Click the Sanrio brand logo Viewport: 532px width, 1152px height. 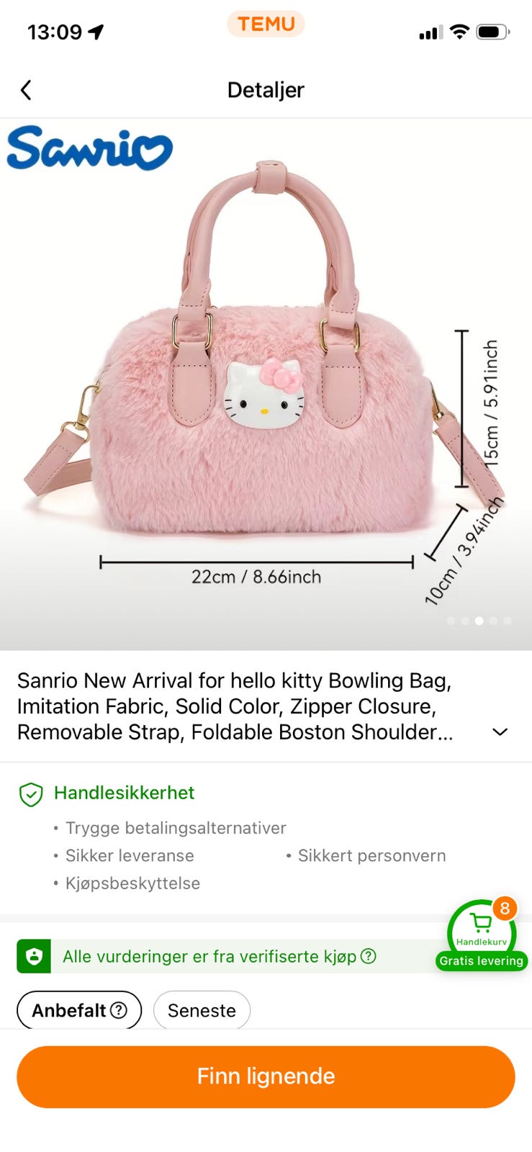coord(89,148)
